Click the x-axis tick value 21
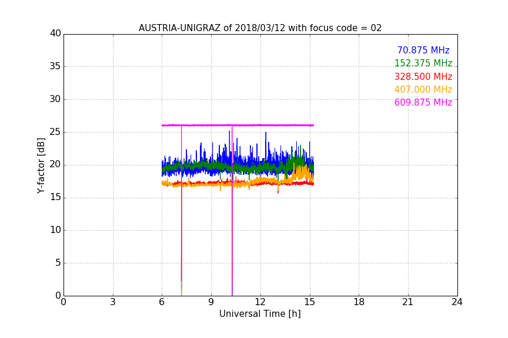Screen dimensions: 508x338 (408, 302)
